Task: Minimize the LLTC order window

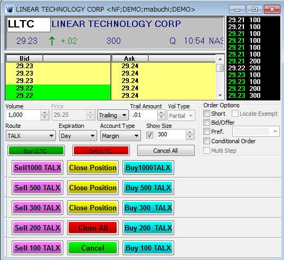Action: point(237,9)
